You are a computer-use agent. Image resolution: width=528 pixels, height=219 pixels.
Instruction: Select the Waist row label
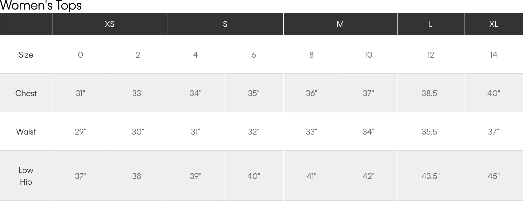pyautogui.click(x=26, y=132)
